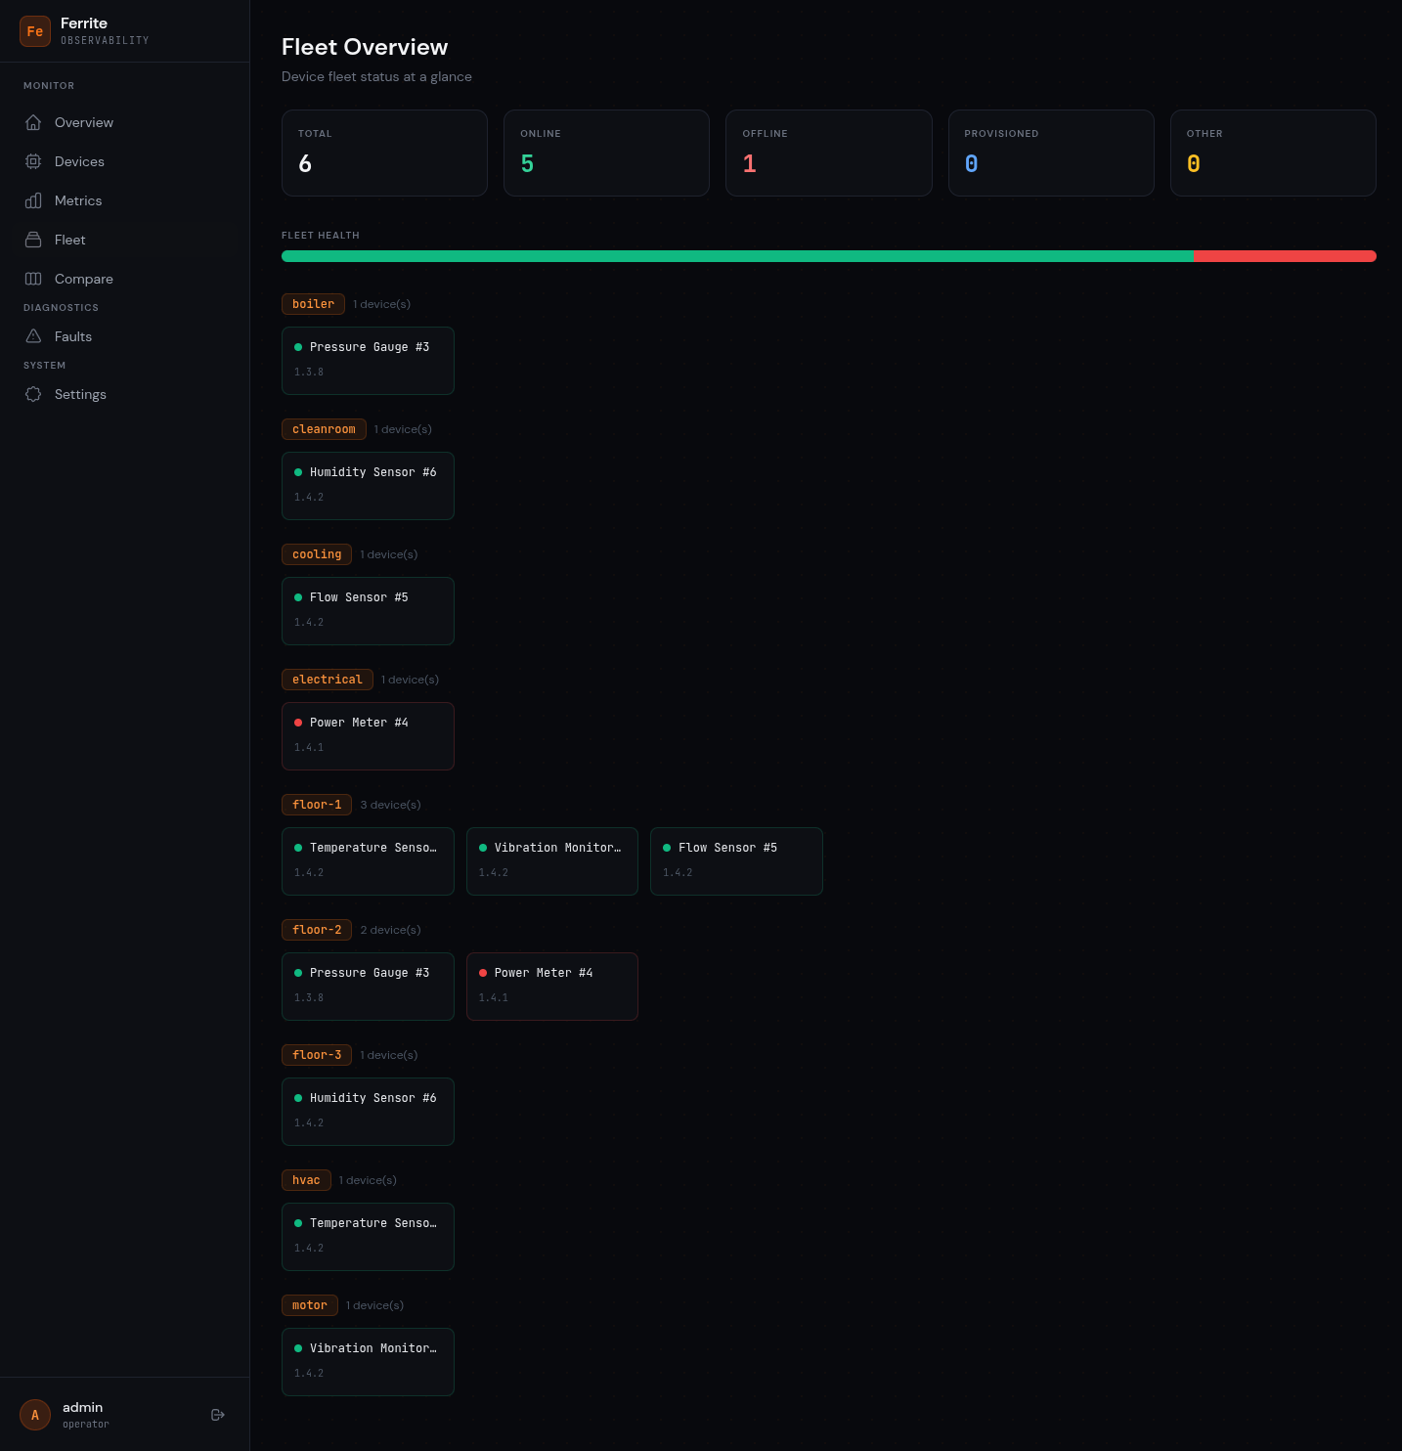
Task: Select the boiler group tag
Action: click(x=313, y=304)
